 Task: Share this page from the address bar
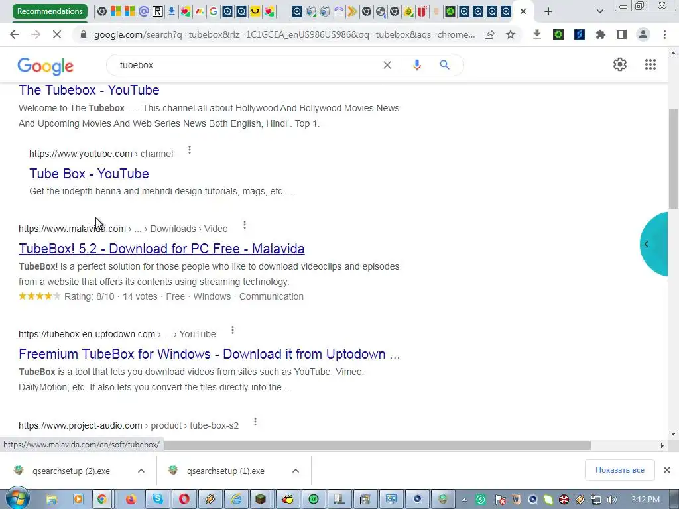pyautogui.click(x=489, y=34)
